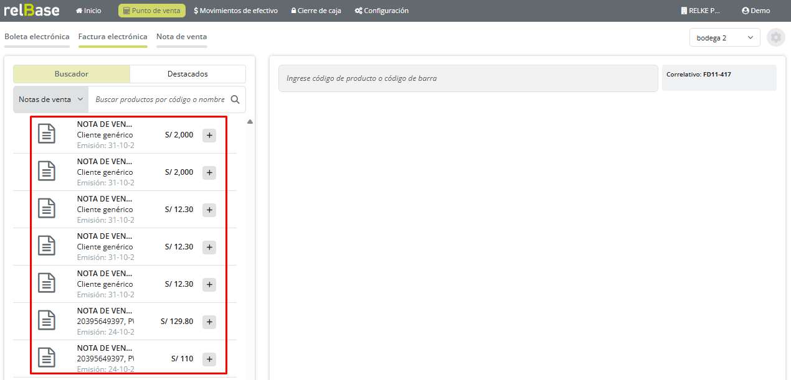
Task: Click the relBase logo
Action: (x=32, y=11)
